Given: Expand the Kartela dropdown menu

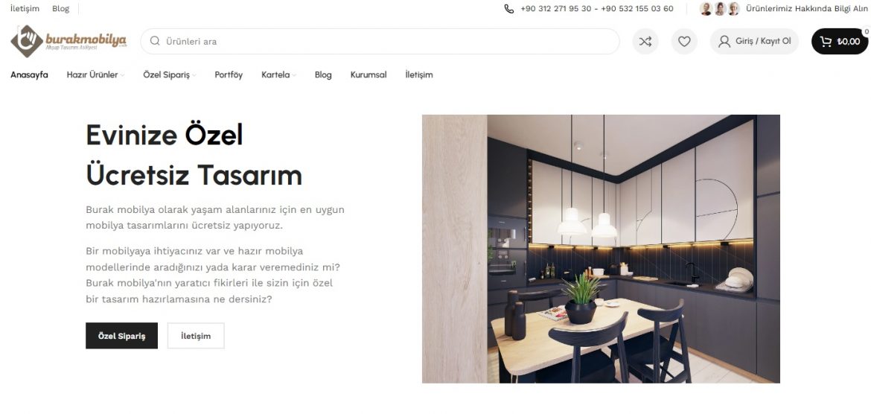Looking at the screenshot, I should (x=278, y=74).
